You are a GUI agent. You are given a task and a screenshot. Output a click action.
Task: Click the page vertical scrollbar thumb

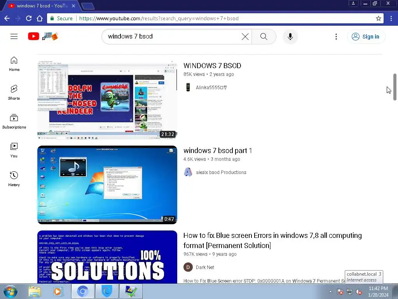[395, 87]
